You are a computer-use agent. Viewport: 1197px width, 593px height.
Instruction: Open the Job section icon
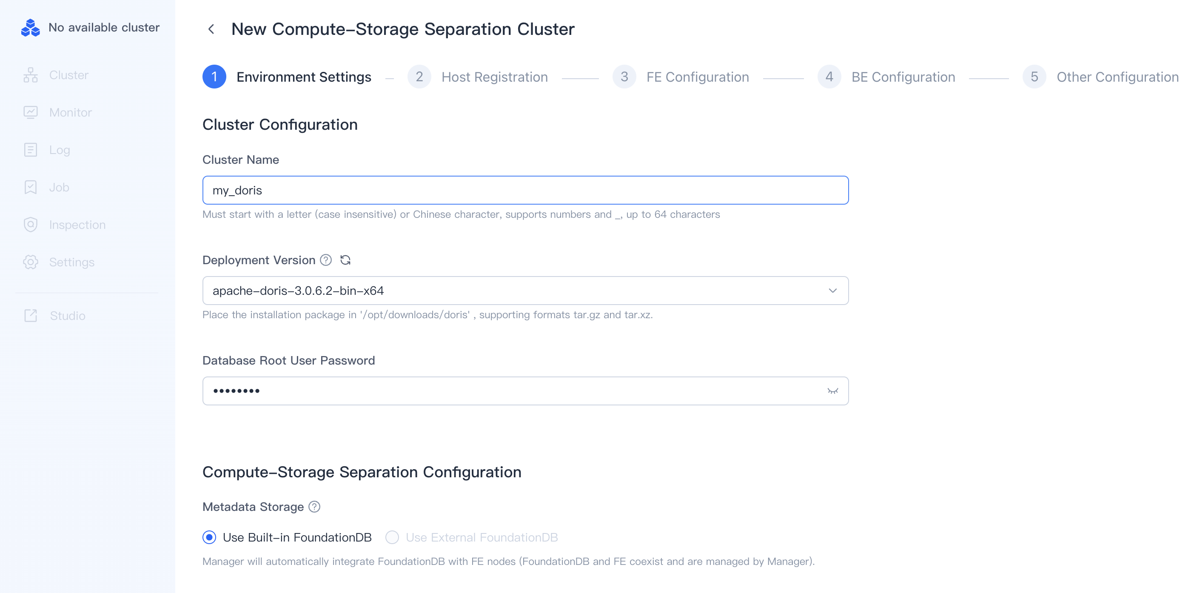[31, 187]
